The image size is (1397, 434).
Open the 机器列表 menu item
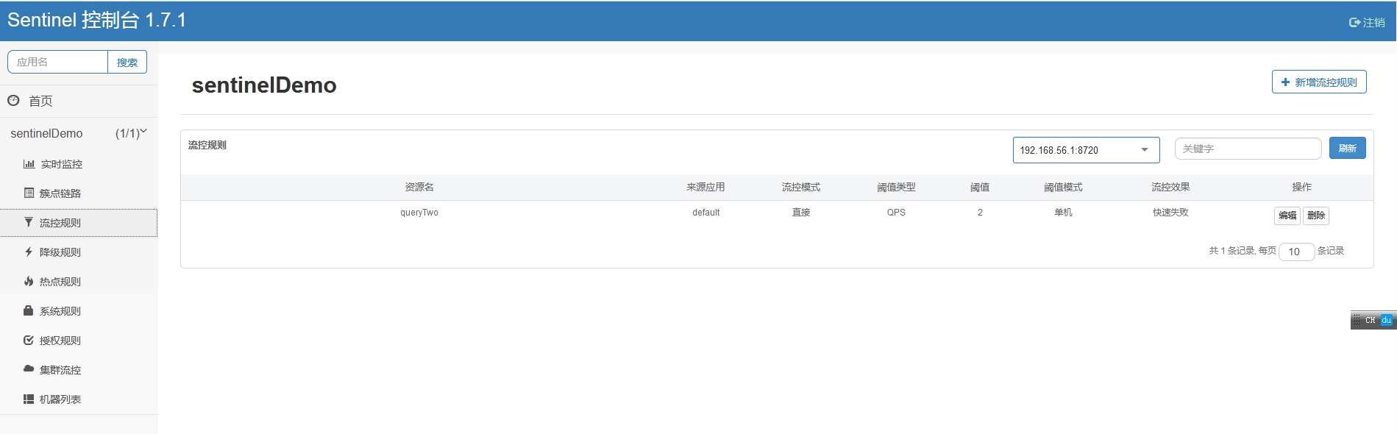(x=79, y=399)
